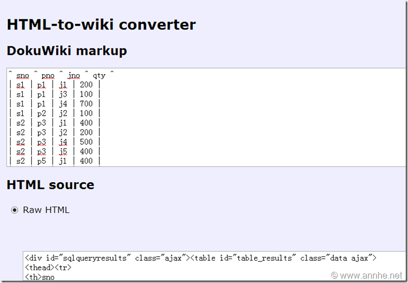Click the "<th>sno" line in HTML source
The height and width of the screenshot is (283, 408).
coord(40,277)
